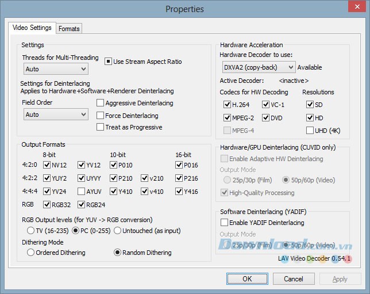The image size is (370, 294).
Task: Open Hardware Decoder to use dropdown
Action: click(x=257, y=67)
